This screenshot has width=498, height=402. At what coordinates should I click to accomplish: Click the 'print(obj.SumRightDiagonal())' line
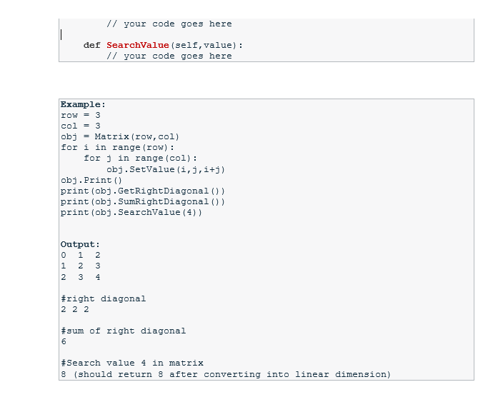click(143, 202)
